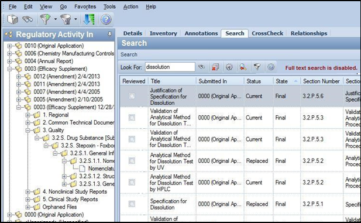Sort by Status column header

(x=259, y=81)
